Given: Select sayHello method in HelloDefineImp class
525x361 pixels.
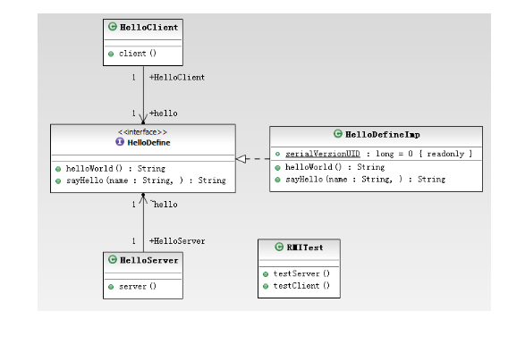Looking at the screenshot, I should 365,180.
